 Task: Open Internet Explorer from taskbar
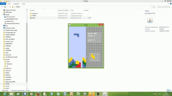tap(5, 94)
